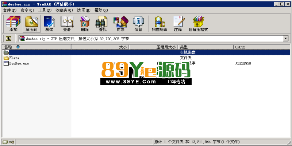Viewport: 292px width, 146px height.
Task: Open the 向导 (Wizard) tool
Action: tap(120, 24)
